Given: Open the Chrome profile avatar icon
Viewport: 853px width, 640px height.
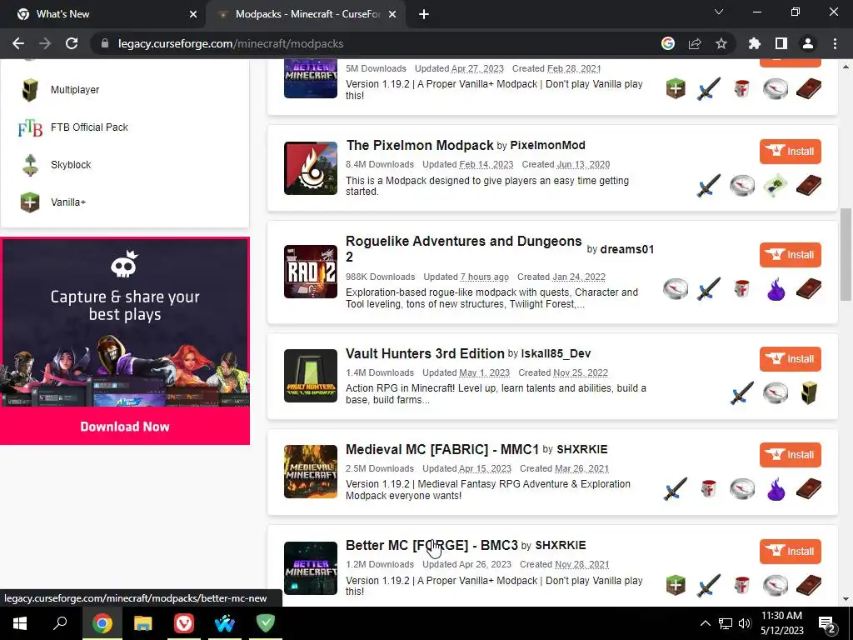Looking at the screenshot, I should 808,43.
